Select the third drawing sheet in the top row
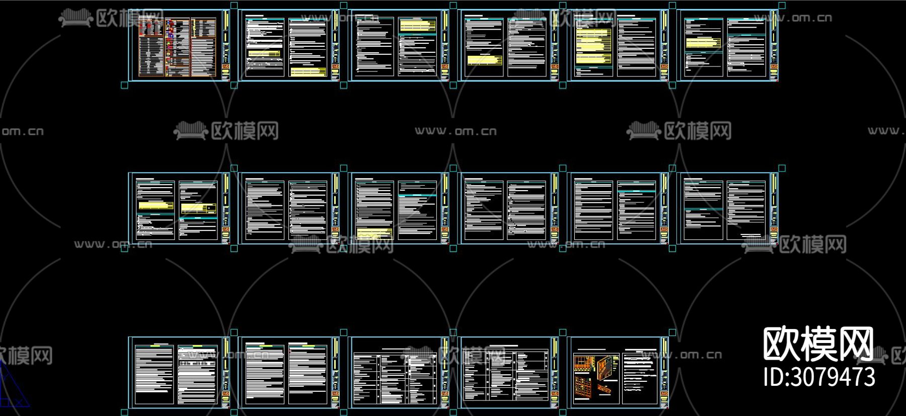Viewport: 906px width, 416px height. [x=399, y=45]
